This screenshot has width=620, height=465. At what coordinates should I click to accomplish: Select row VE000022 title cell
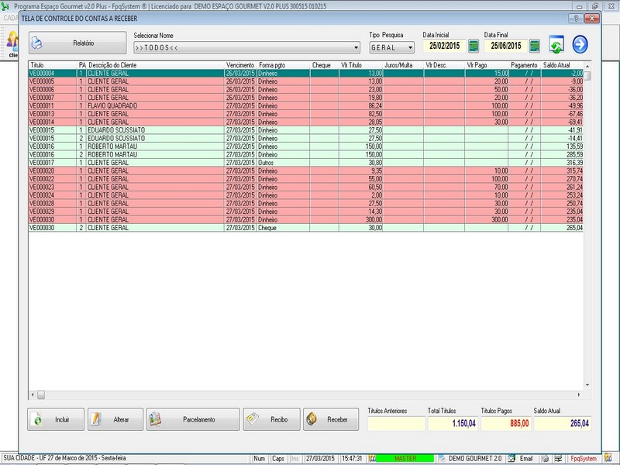(x=53, y=179)
